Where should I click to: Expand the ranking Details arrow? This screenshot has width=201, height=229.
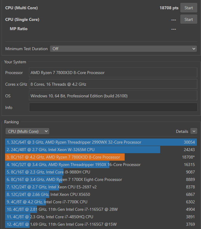[x=194, y=131]
